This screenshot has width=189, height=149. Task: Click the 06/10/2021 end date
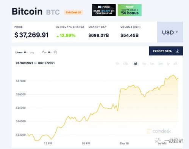46,63
